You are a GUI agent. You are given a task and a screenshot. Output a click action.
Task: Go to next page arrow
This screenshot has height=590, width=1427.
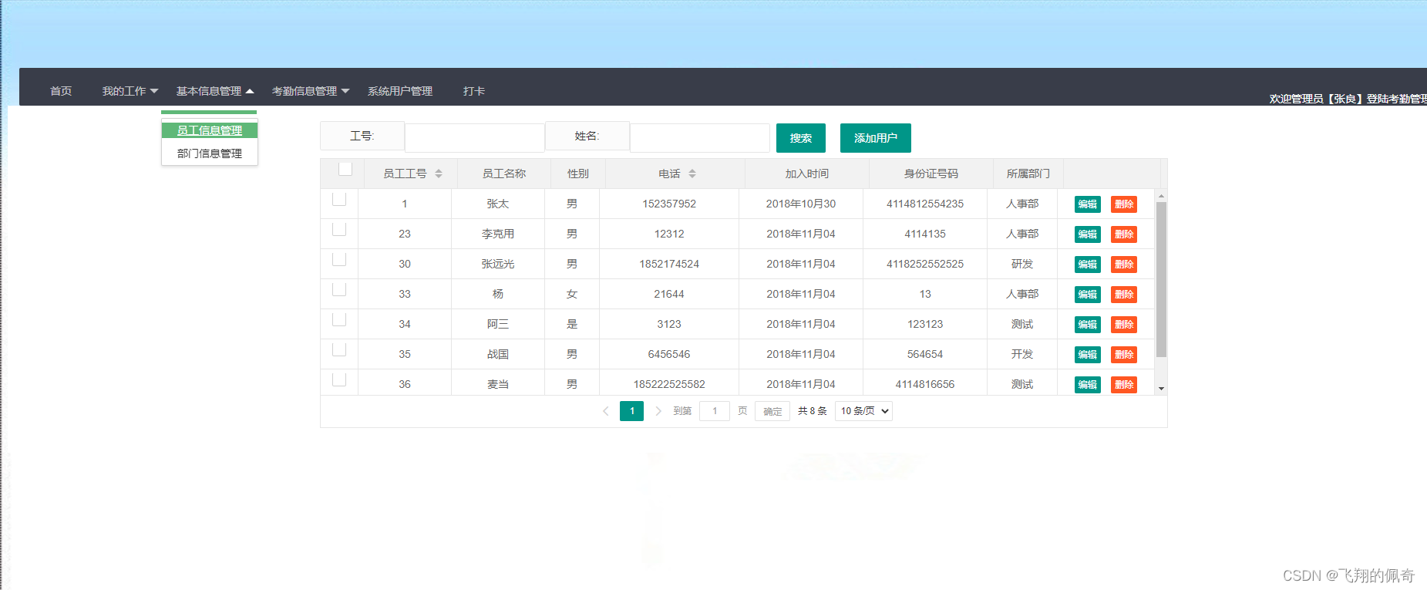658,411
